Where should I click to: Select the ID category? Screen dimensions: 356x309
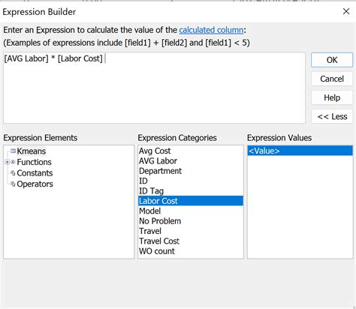point(191,181)
